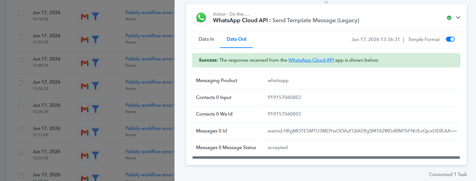Click the filter icon in the 12:03:30 row

point(96,155)
